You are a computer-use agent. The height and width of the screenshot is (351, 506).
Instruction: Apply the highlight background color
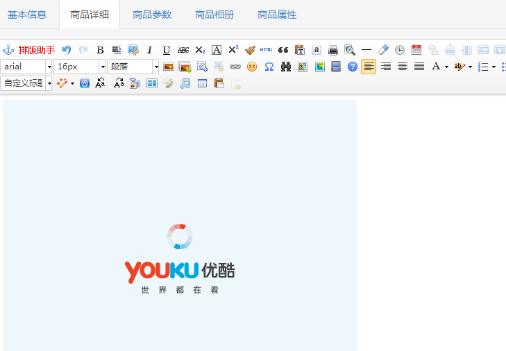tap(459, 67)
